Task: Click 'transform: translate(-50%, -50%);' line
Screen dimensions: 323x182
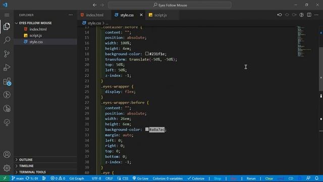Action: point(141,59)
